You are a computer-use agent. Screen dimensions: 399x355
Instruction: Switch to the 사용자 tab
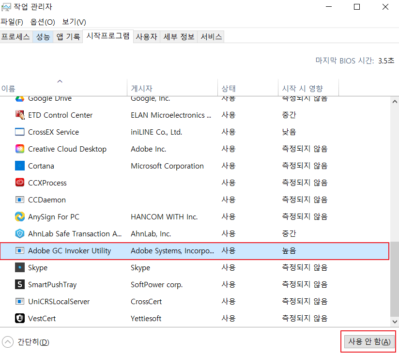click(x=147, y=37)
